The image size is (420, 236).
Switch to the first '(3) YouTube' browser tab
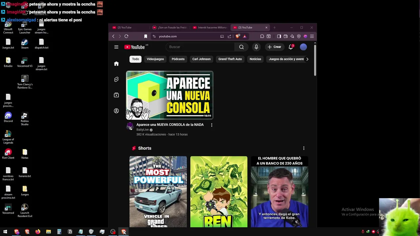pyautogui.click(x=129, y=28)
